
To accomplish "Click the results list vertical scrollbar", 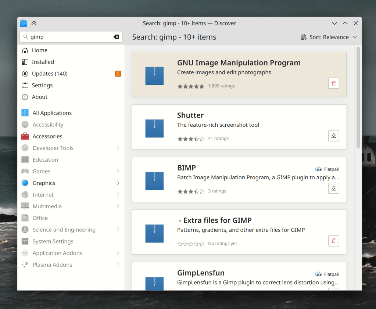I will pyautogui.click(x=358, y=97).
